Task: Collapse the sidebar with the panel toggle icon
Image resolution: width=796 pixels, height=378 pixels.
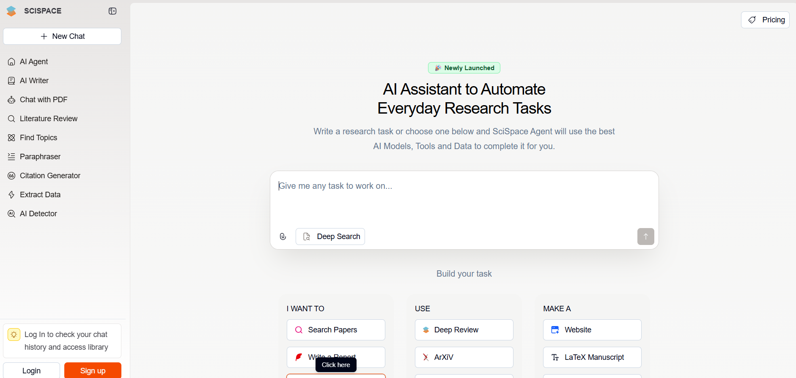Action: [x=113, y=11]
